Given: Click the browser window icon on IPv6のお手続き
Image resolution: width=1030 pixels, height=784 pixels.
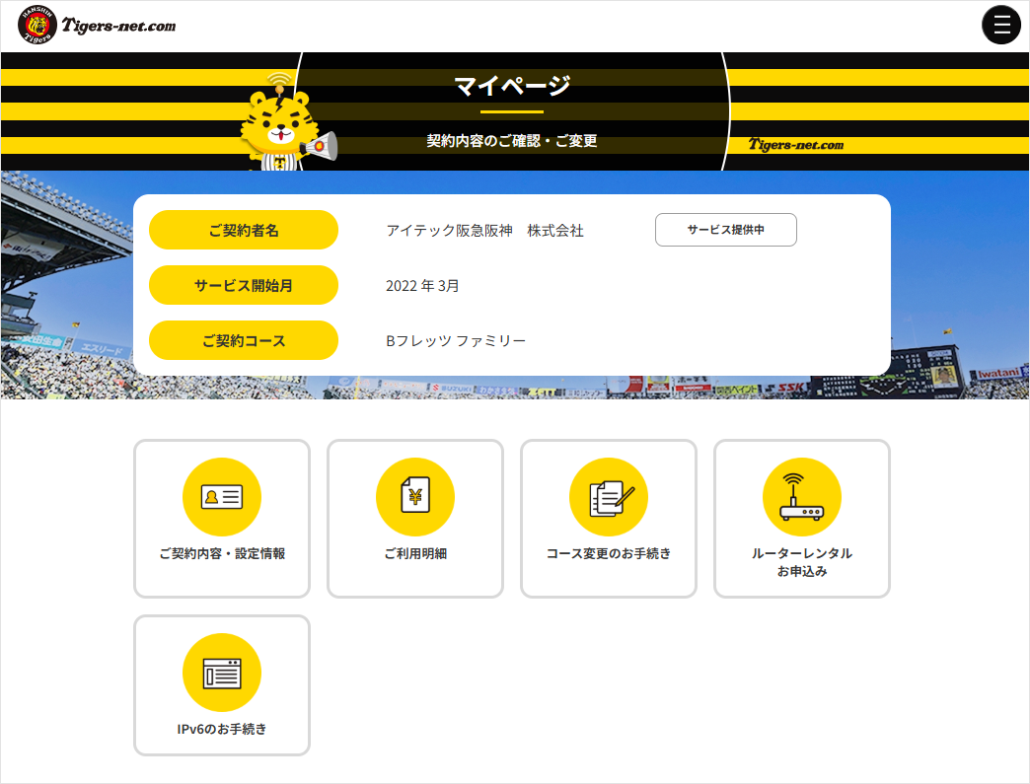Looking at the screenshot, I should pyautogui.click(x=221, y=672).
